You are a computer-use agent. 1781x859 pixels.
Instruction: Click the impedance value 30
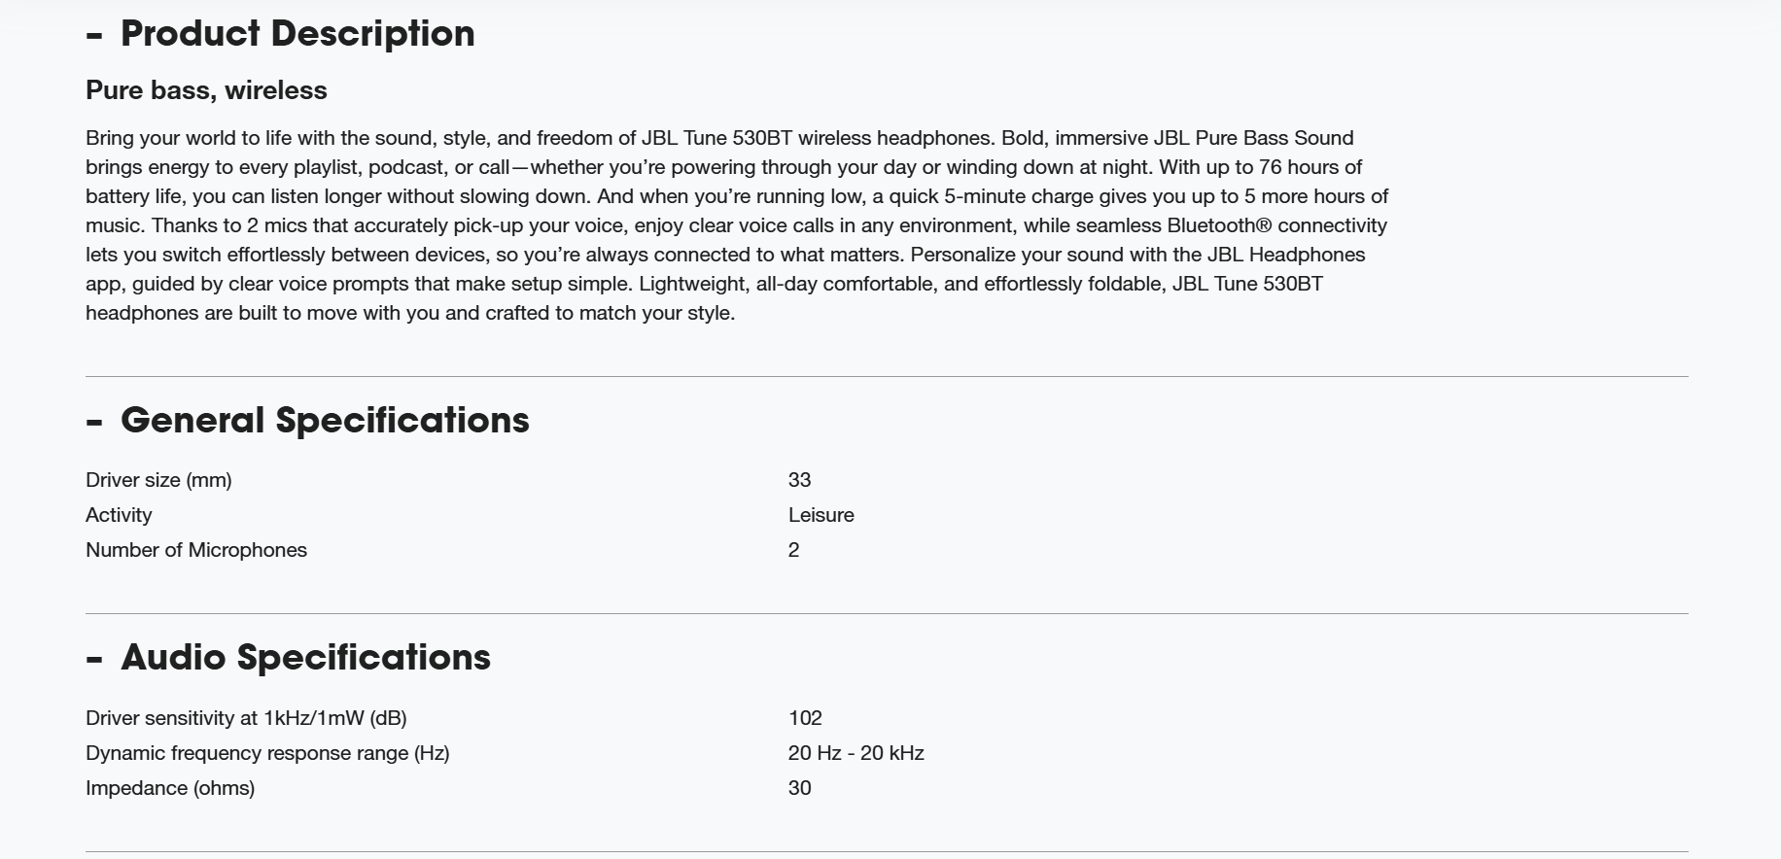point(799,788)
